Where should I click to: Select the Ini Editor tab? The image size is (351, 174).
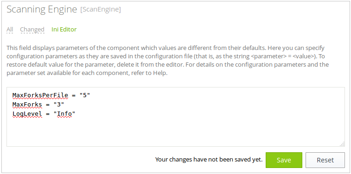pos(64,30)
